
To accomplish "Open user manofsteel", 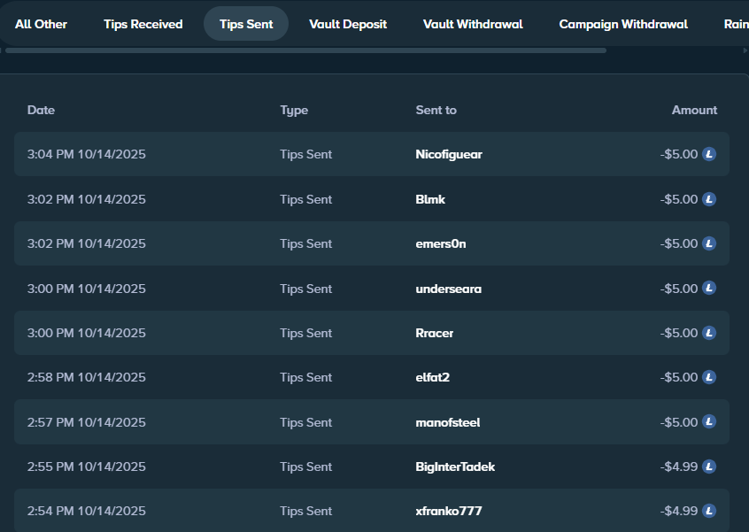I will click(448, 422).
